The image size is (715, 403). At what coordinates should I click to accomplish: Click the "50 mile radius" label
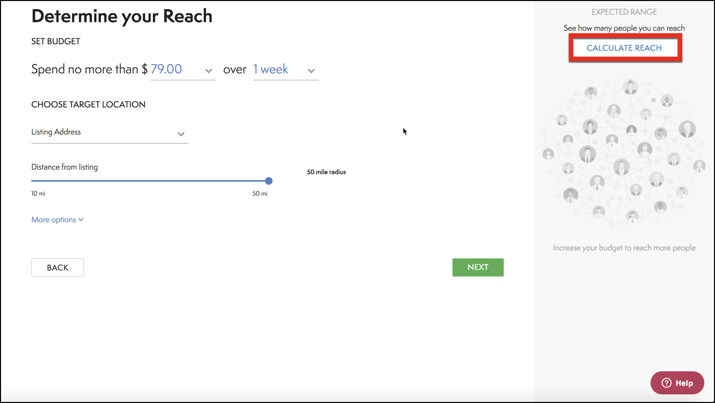(326, 172)
